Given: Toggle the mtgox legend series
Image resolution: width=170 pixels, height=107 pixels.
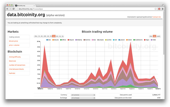Looking at the screenshot, I should click(147, 40).
